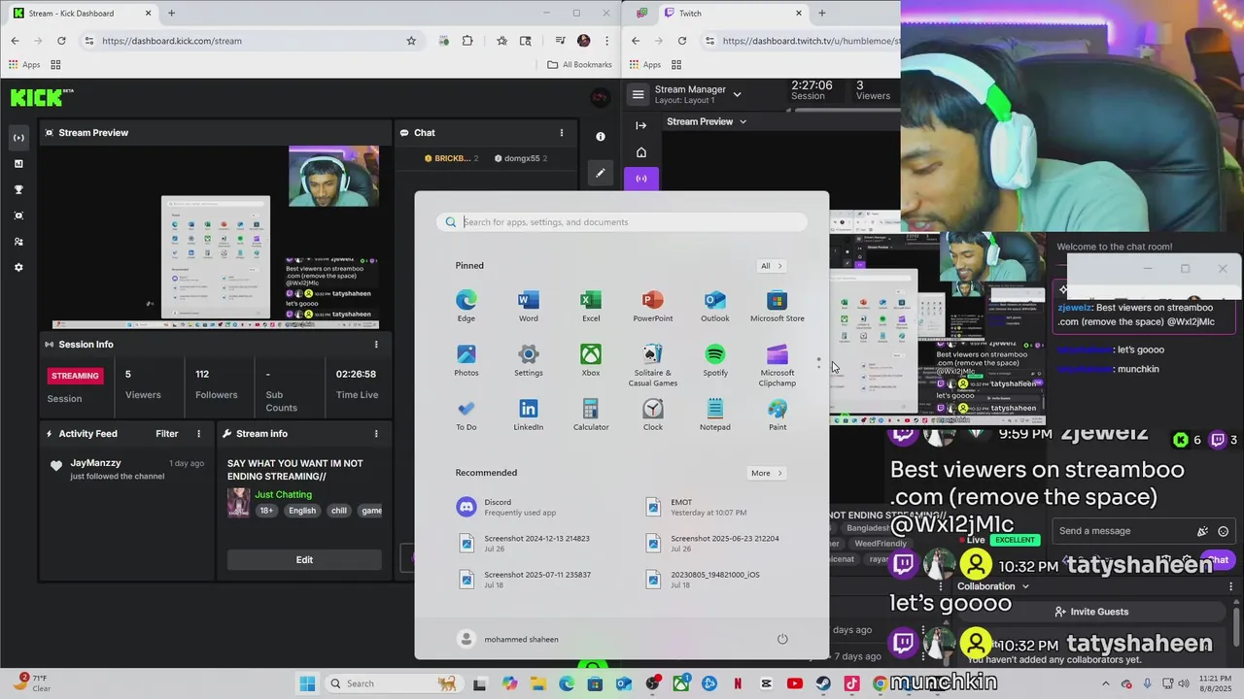Show all pinned apps
Screen dimensions: 1244x699
(x=771, y=266)
